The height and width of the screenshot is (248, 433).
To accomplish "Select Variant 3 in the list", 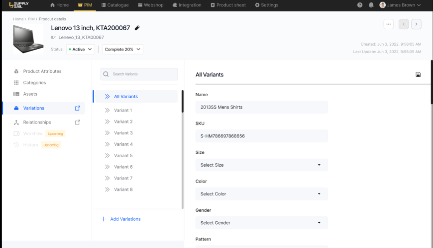I will click(x=123, y=132).
